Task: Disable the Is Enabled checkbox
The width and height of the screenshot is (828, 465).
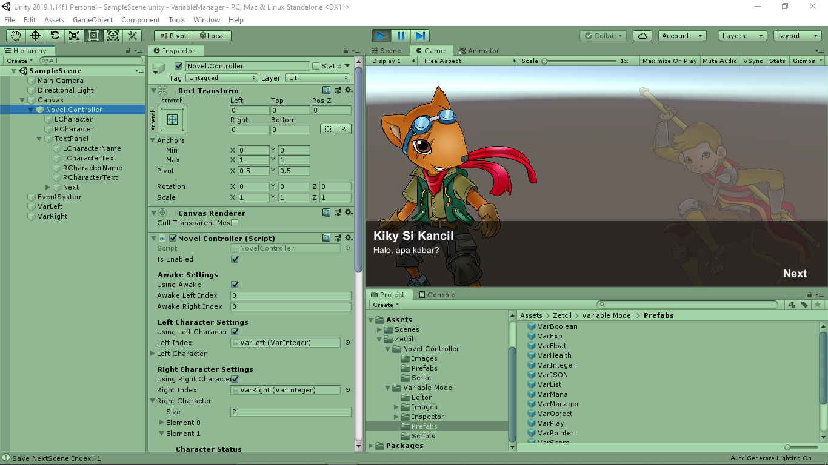Action: coord(234,259)
